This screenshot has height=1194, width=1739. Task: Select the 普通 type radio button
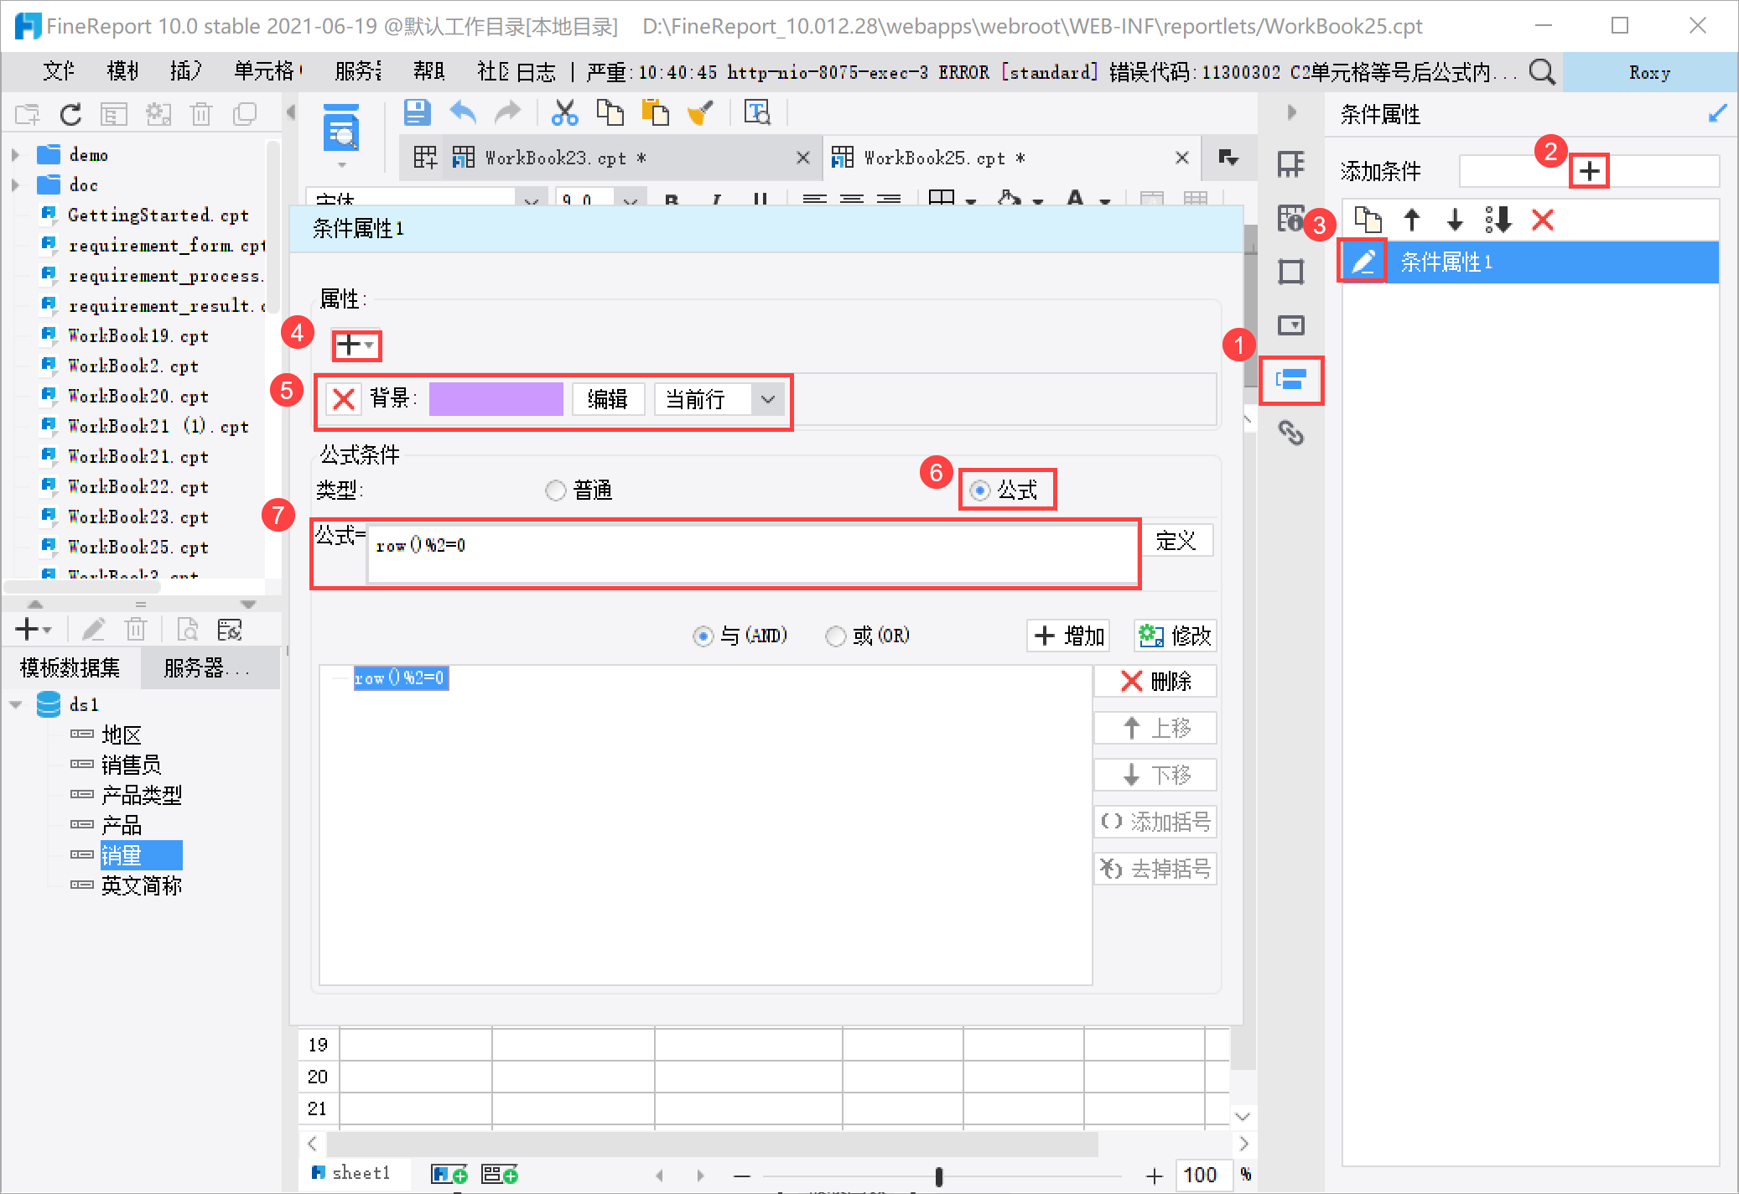pyautogui.click(x=555, y=491)
